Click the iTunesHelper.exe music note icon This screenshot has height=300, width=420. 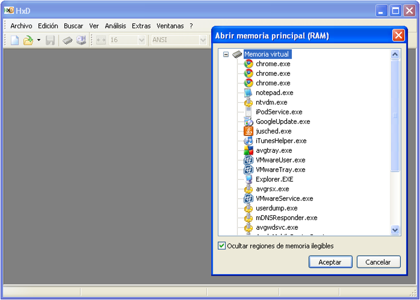pos(248,141)
